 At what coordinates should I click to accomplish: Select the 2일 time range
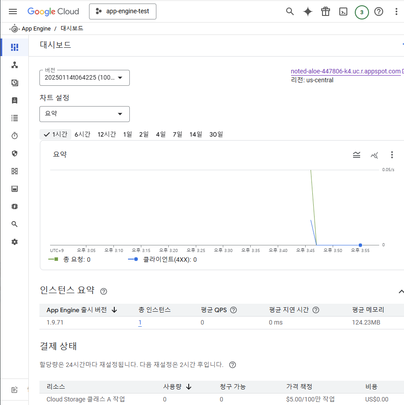[x=144, y=134]
